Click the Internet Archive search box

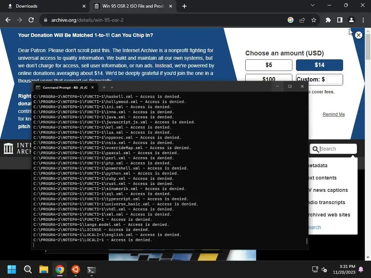point(333,149)
